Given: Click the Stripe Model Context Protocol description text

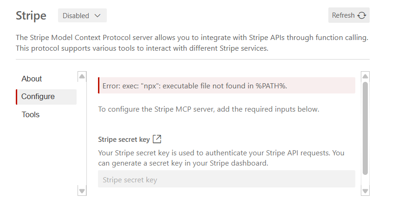Looking at the screenshot, I should 193,42.
